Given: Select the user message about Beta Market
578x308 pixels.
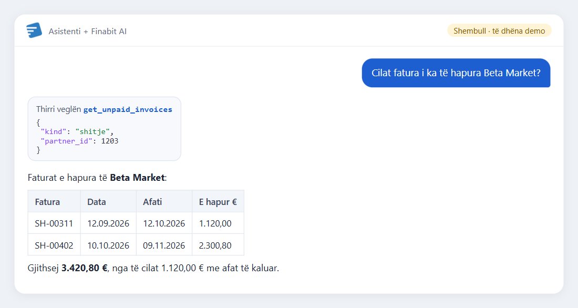Looking at the screenshot, I should 456,73.
